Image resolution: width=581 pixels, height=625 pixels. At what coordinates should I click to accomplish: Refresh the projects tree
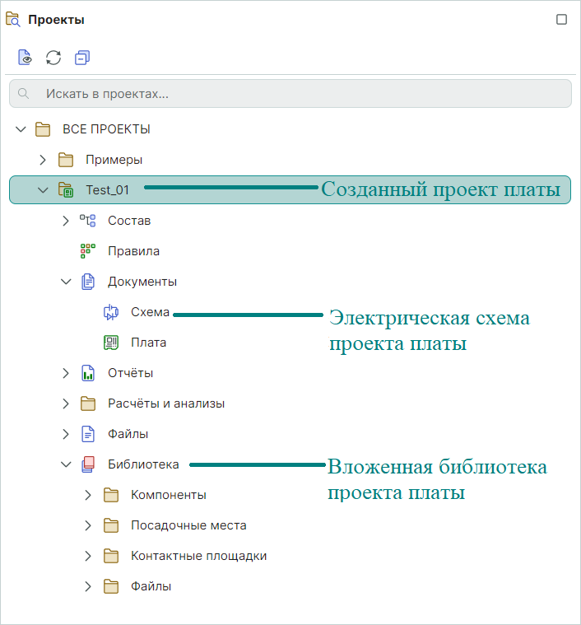[53, 58]
